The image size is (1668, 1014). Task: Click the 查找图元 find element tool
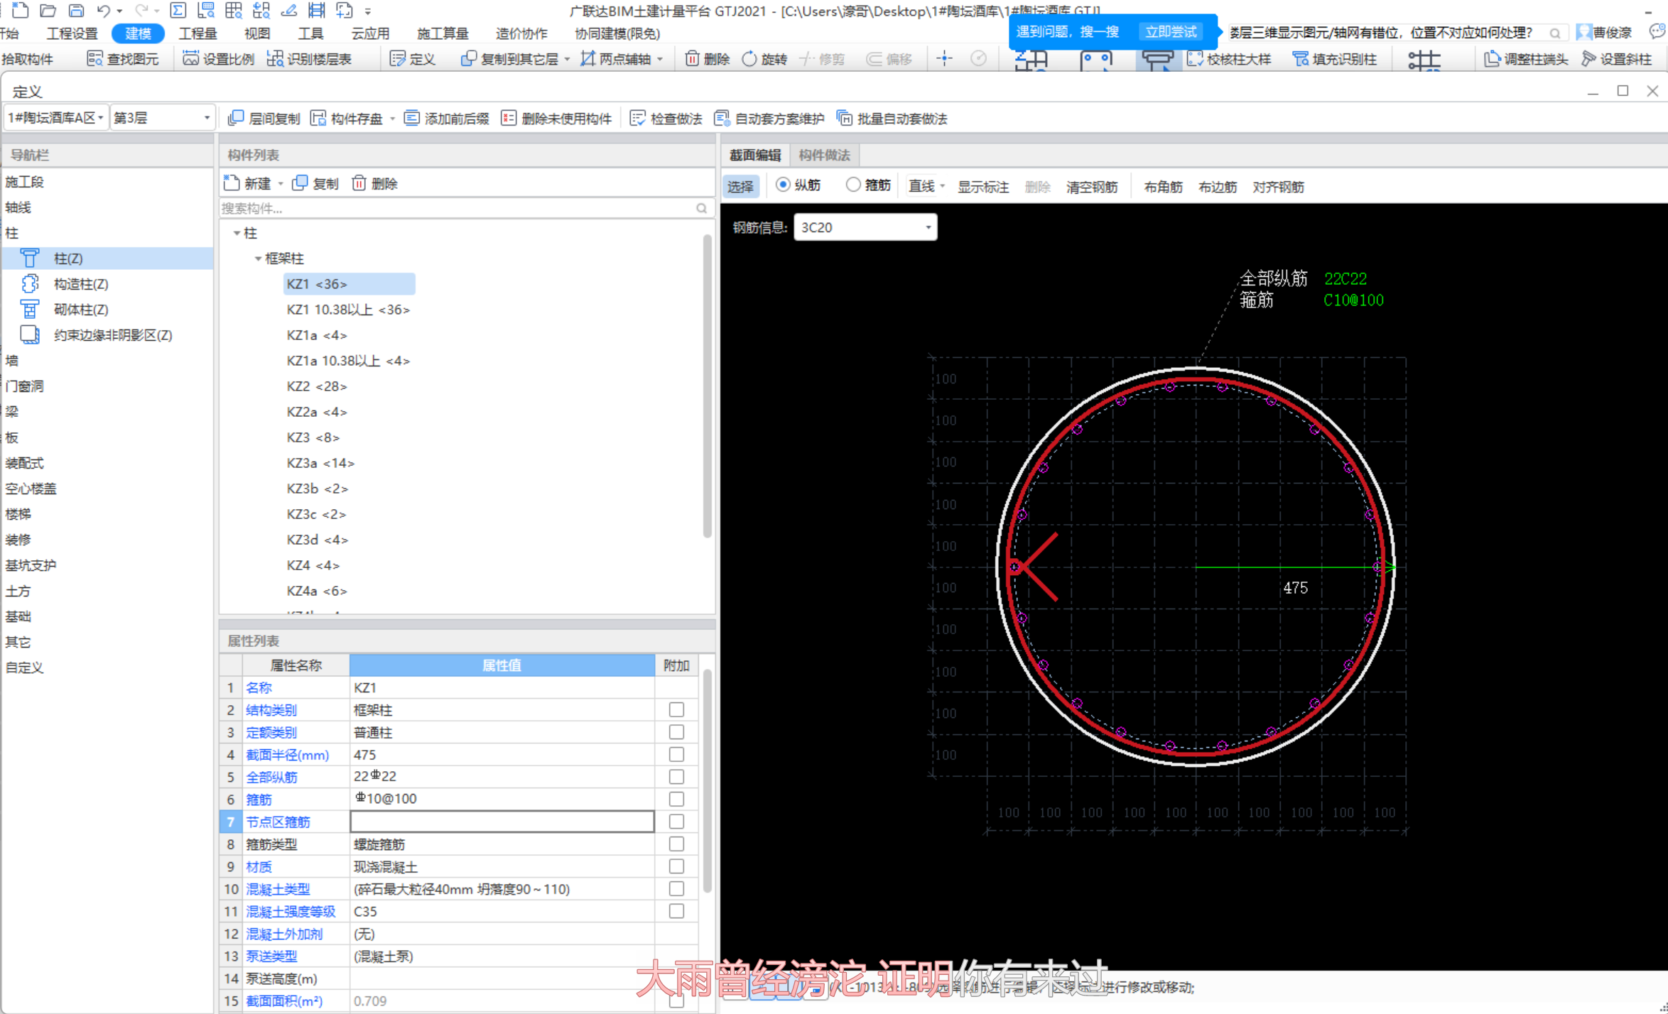123,59
